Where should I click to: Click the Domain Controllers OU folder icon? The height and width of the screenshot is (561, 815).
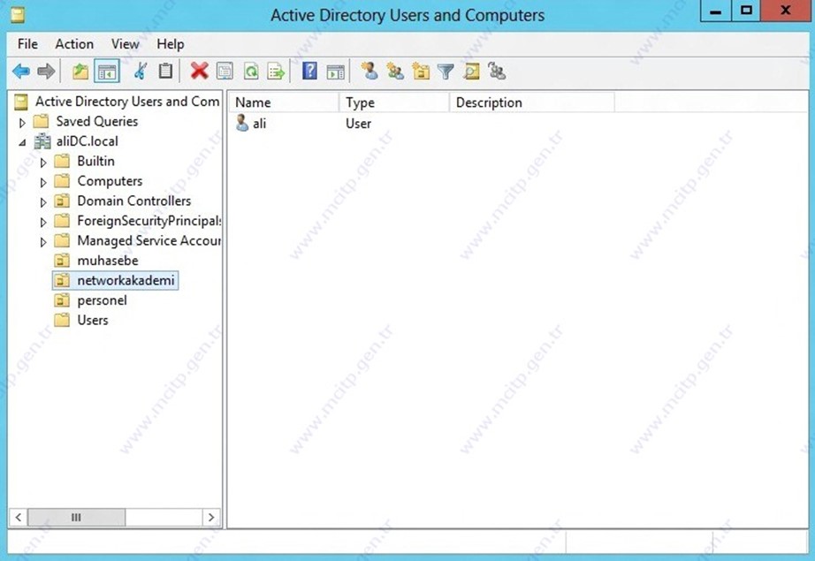pos(62,201)
